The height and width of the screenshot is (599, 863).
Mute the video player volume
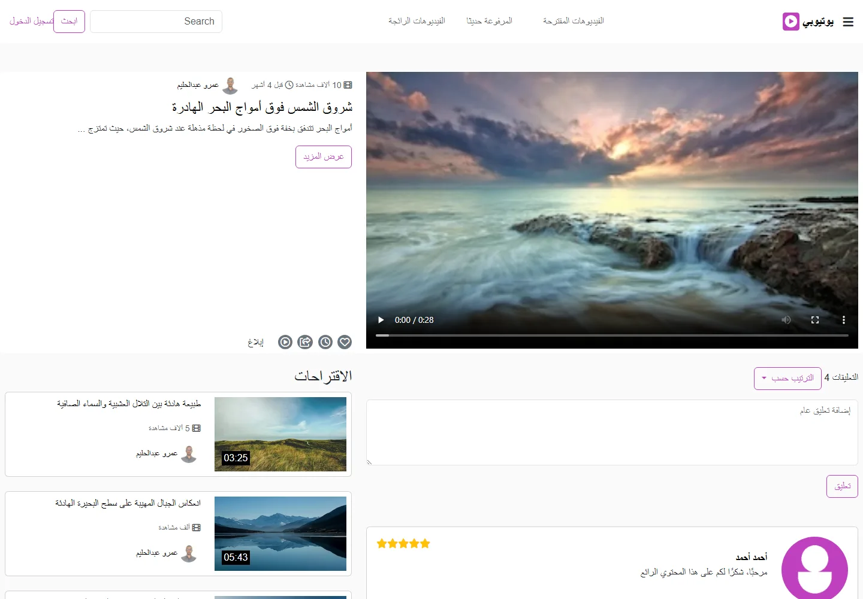(x=786, y=320)
